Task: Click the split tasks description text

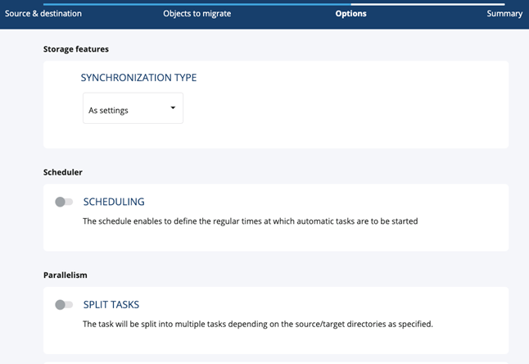Action: pyautogui.click(x=258, y=324)
